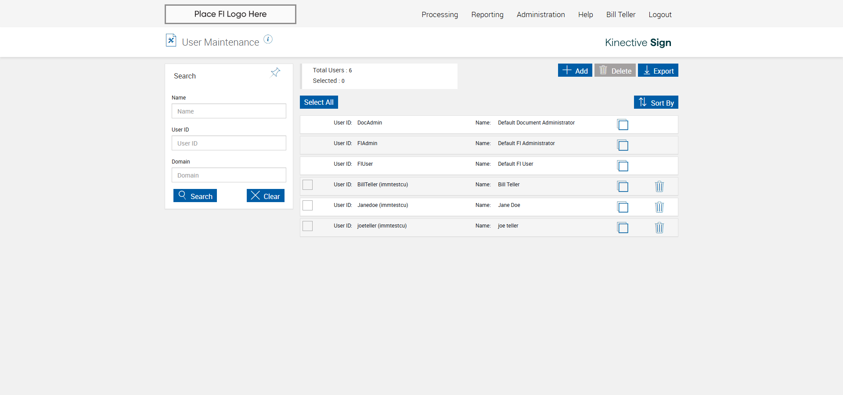843x395 pixels.
Task: Open copy icon for joeteller row
Action: [623, 228]
